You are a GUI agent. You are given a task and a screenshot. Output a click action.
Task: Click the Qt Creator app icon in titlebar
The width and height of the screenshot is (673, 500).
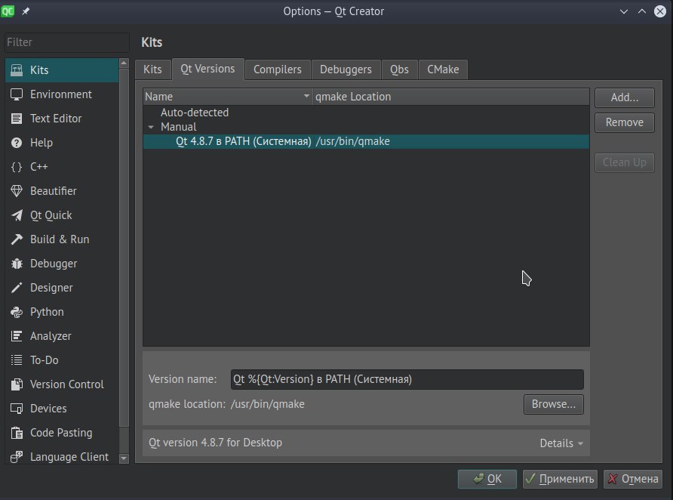click(x=8, y=11)
